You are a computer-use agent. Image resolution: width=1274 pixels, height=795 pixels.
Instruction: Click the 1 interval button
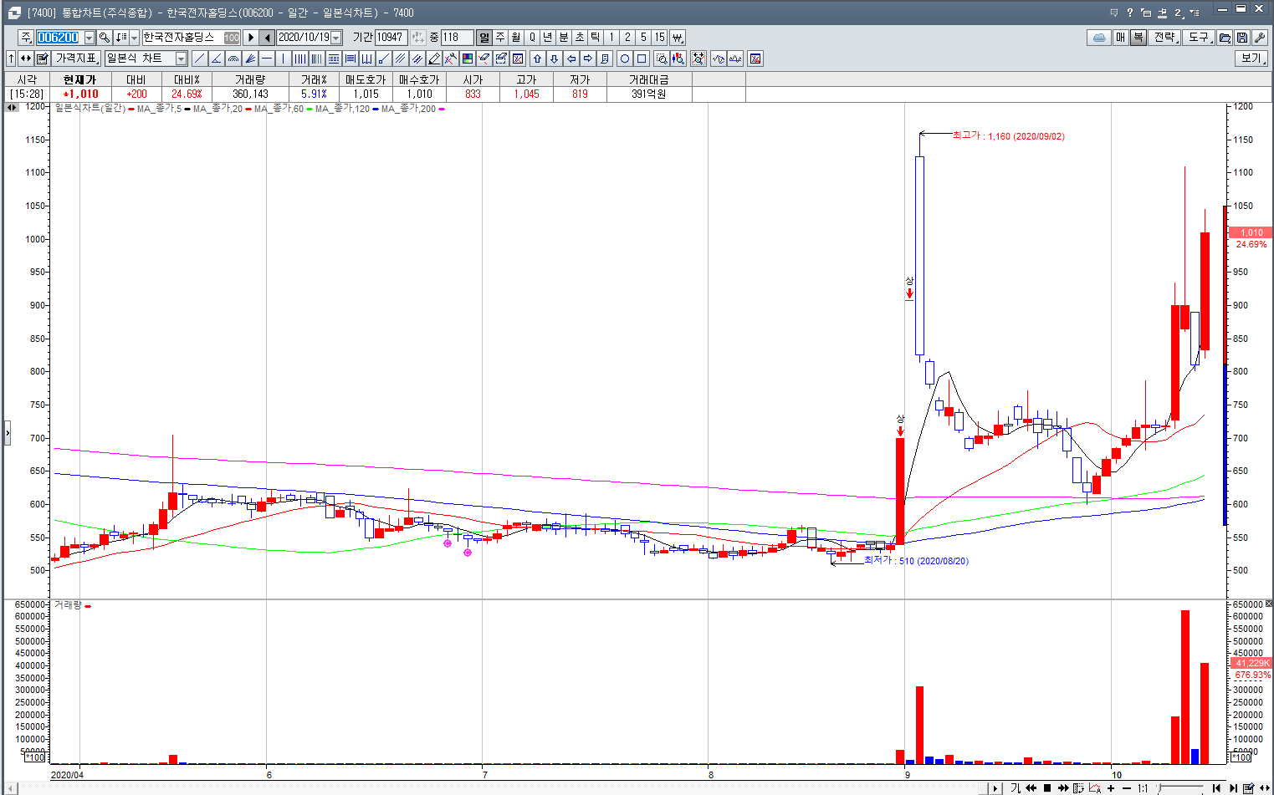(611, 38)
